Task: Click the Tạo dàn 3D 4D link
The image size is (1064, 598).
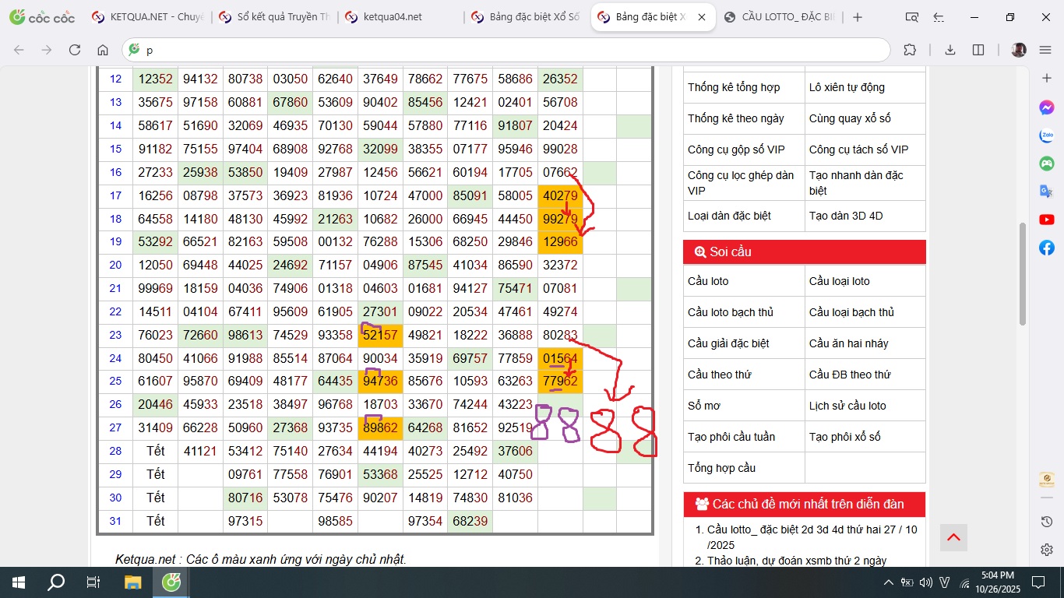Action: [x=845, y=216]
